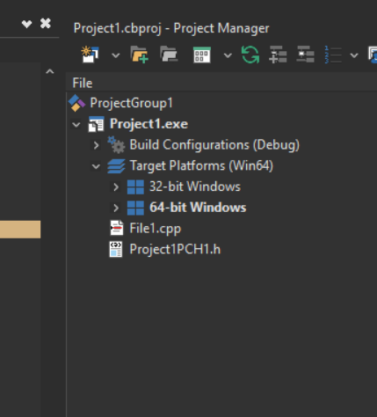Select the ProjectGroup1 root item
The height and width of the screenshot is (417, 377).
[131, 103]
